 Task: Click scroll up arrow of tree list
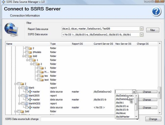[x=159, y=43]
